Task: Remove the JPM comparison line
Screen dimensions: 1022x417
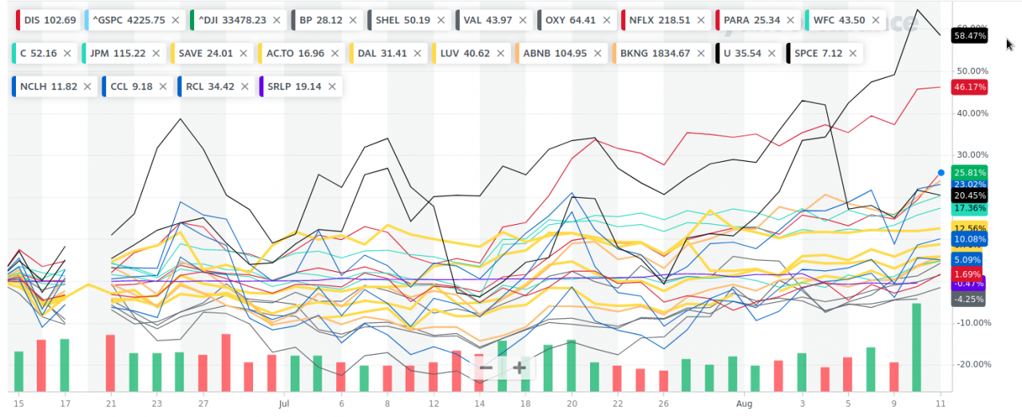Action: (x=155, y=53)
